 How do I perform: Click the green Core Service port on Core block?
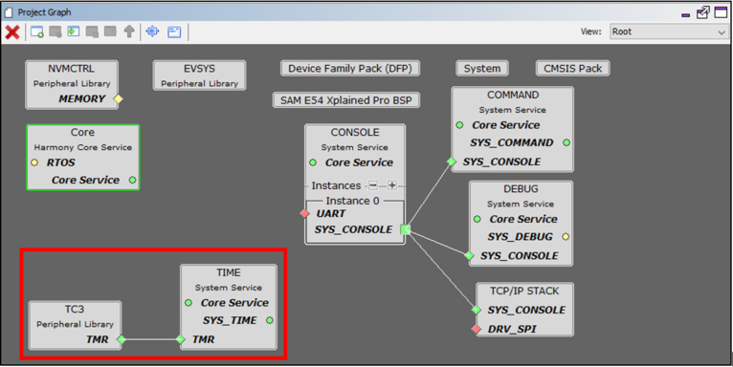pos(132,180)
